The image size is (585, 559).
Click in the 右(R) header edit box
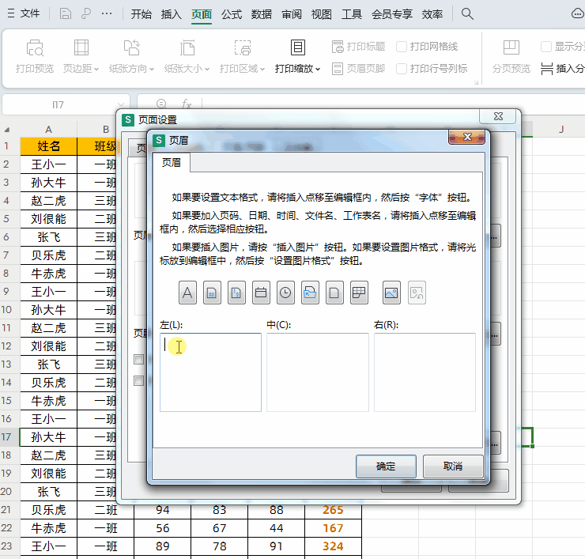(425, 372)
